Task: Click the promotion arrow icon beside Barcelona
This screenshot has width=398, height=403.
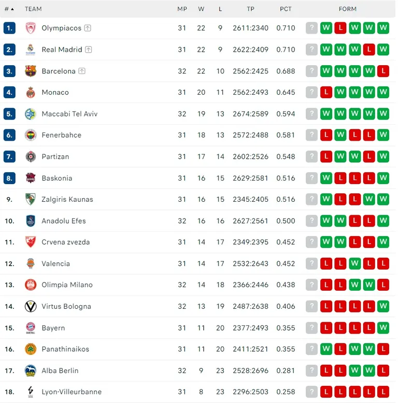Action: coord(82,71)
